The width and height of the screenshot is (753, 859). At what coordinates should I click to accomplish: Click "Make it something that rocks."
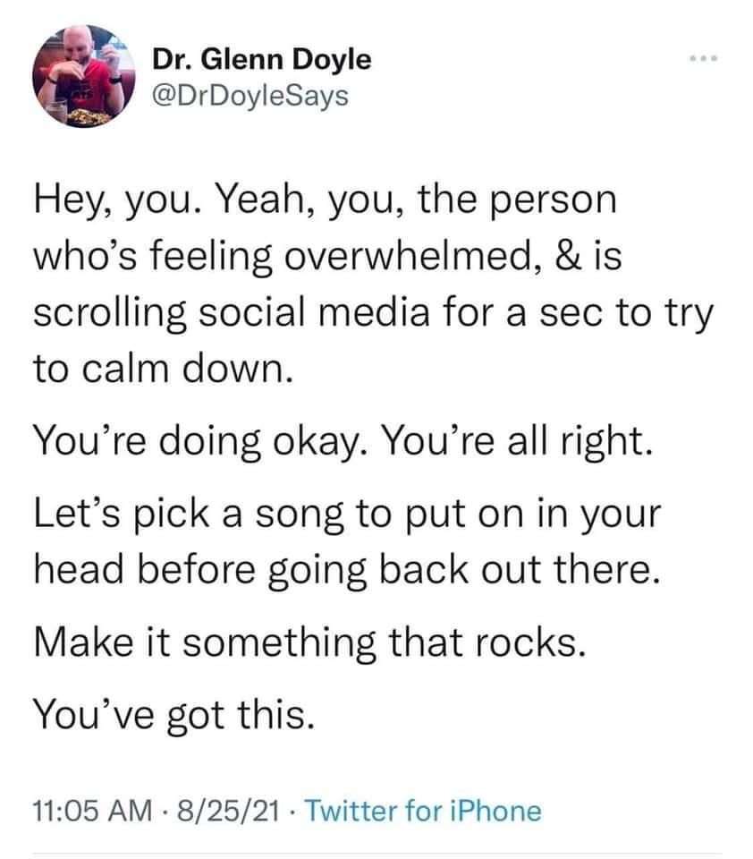tap(309, 642)
